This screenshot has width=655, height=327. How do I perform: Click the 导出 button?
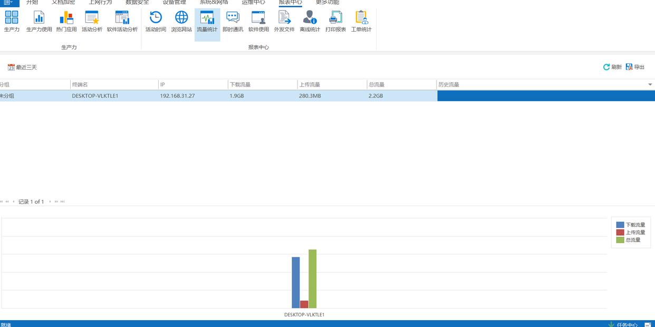635,67
